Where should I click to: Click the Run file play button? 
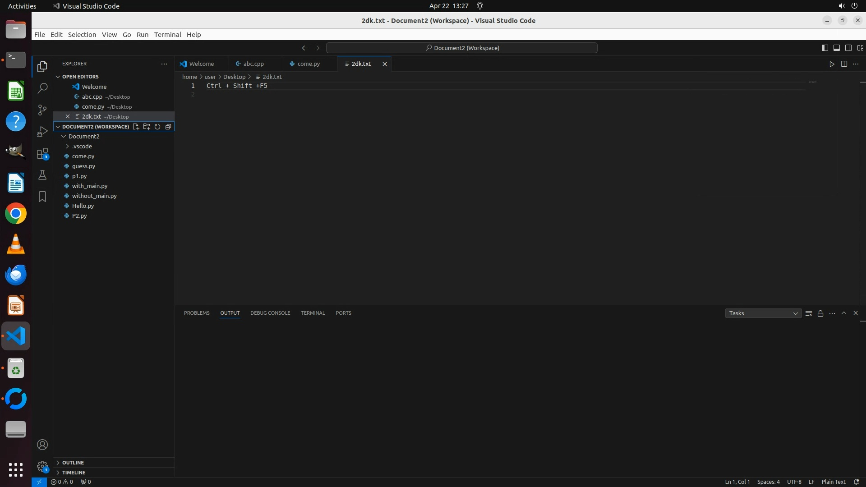(x=832, y=64)
